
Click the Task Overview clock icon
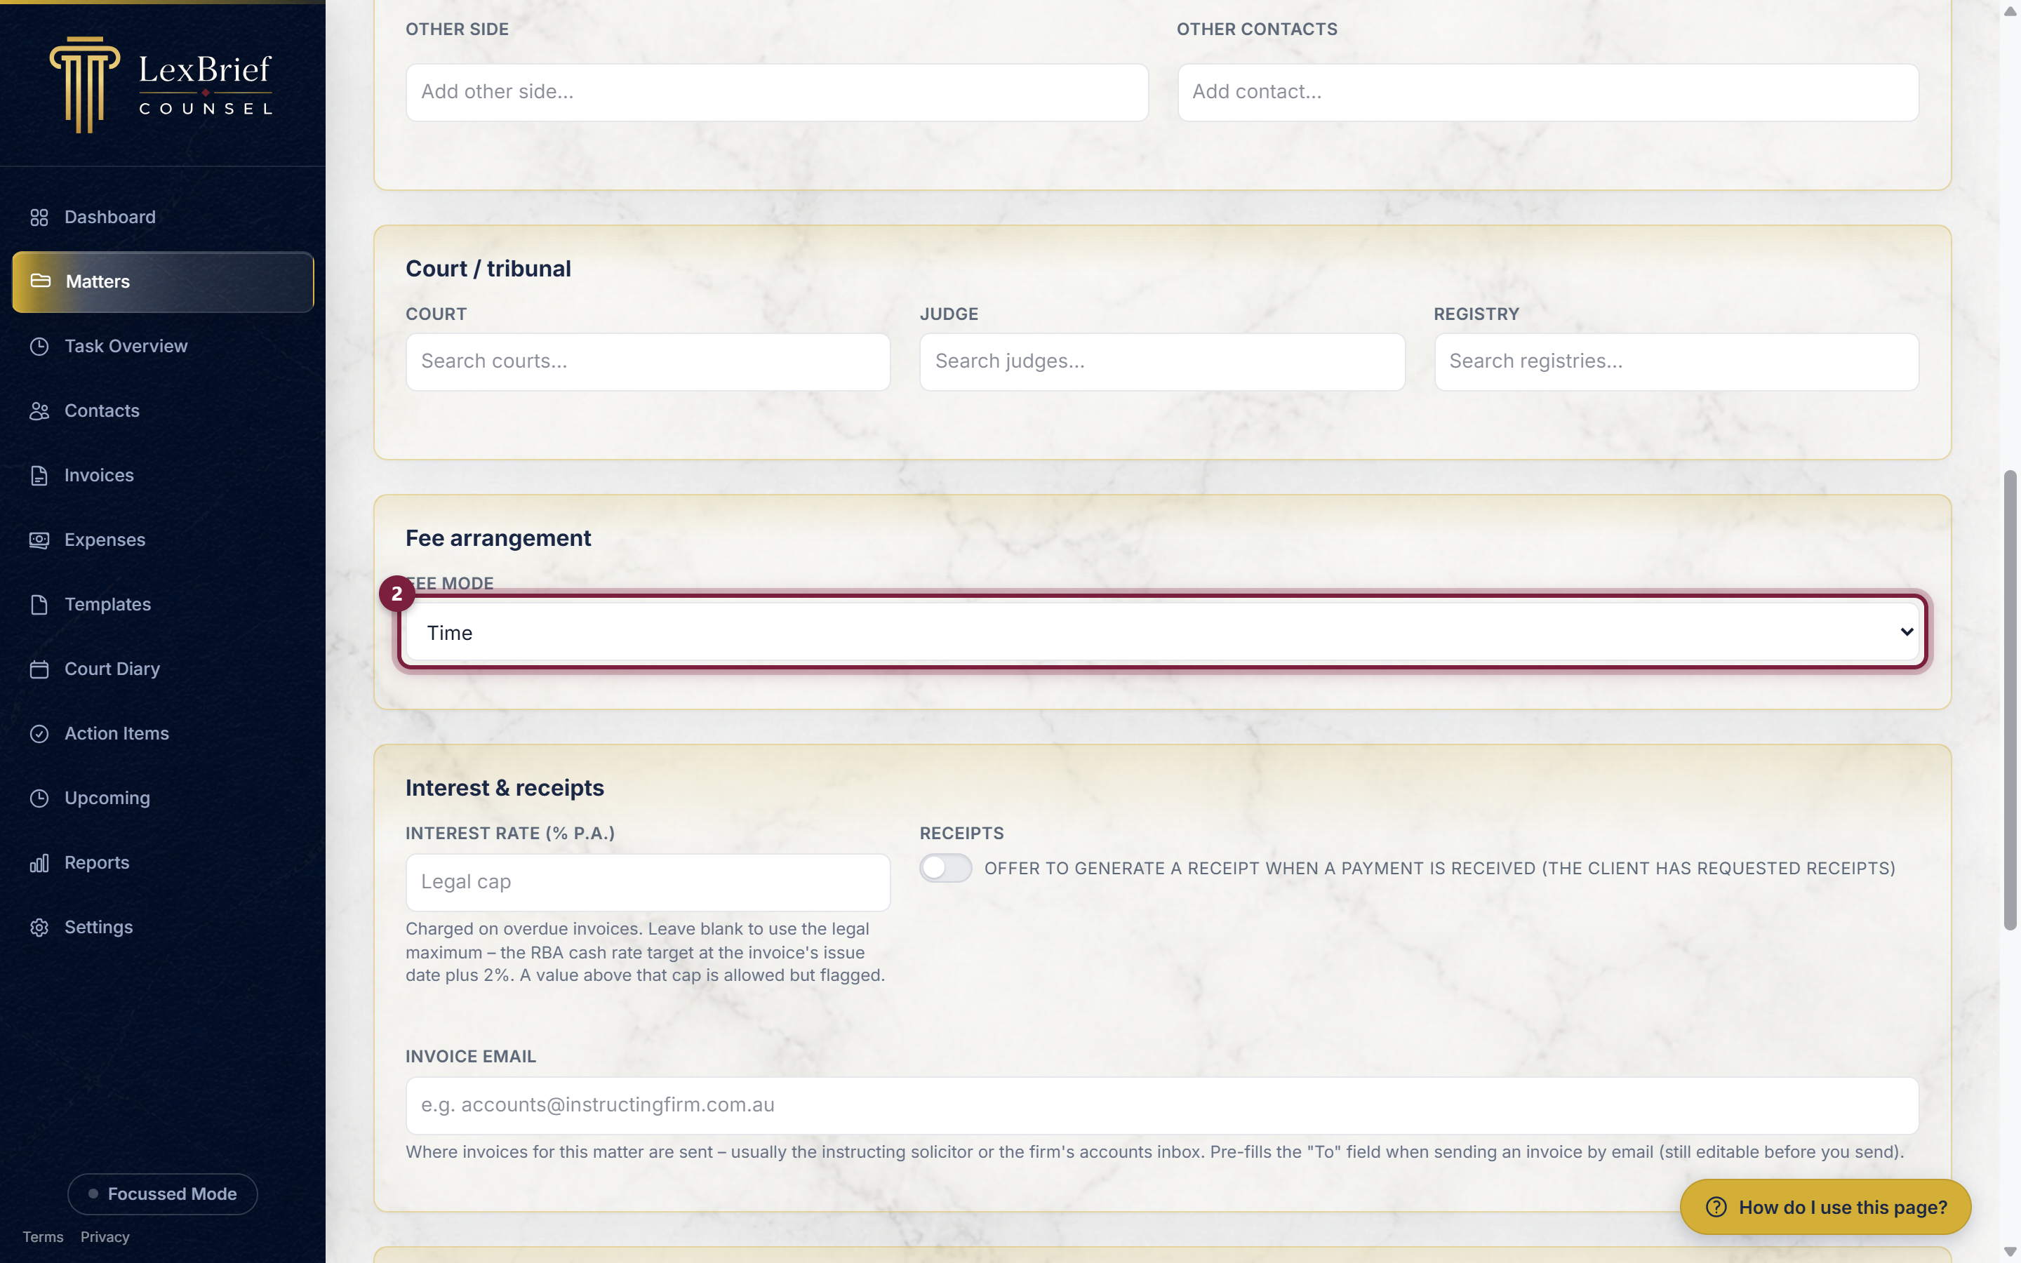(39, 347)
